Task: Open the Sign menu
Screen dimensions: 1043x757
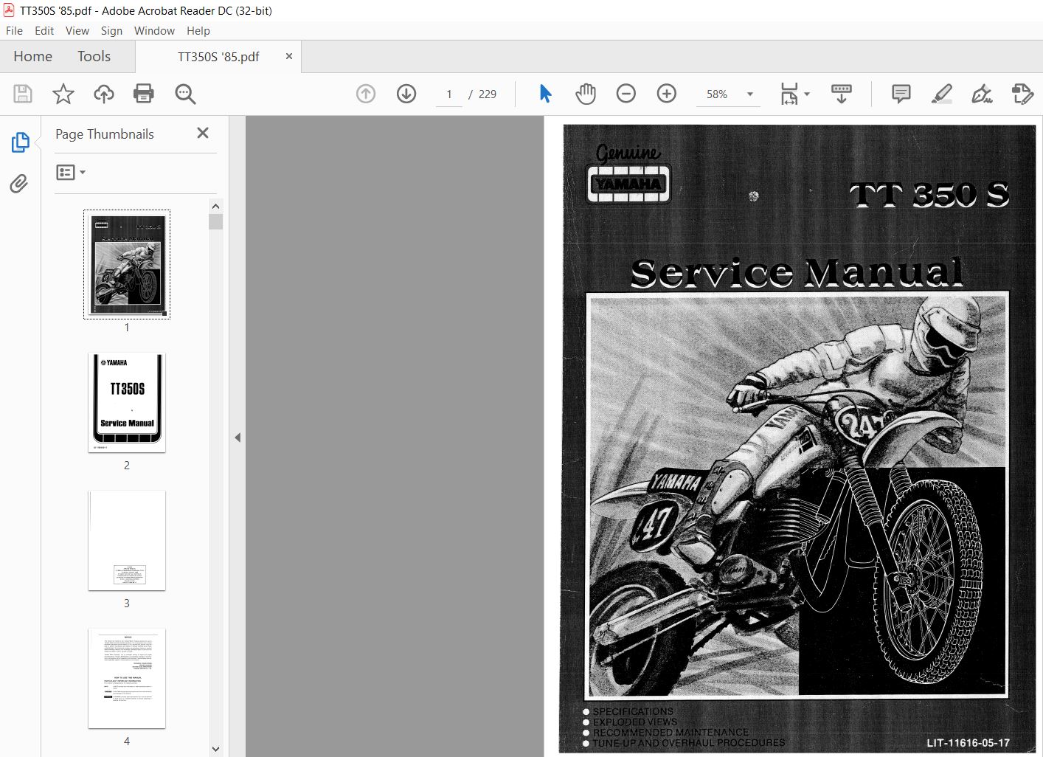Action: pyautogui.click(x=111, y=30)
